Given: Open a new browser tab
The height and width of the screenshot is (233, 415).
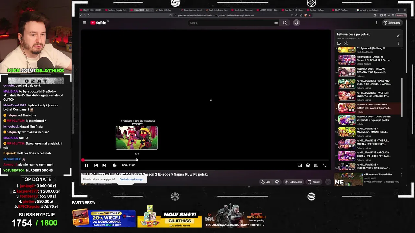Looking at the screenshot, I should pos(383,10).
